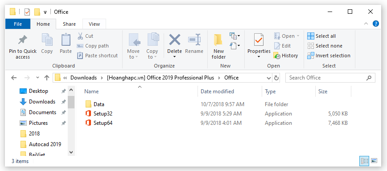
Task: Select the Setup64 application file
Action: point(99,123)
